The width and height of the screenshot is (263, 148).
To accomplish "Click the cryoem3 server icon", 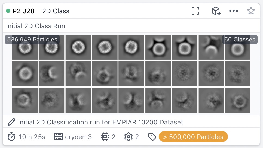I will point(59,137).
